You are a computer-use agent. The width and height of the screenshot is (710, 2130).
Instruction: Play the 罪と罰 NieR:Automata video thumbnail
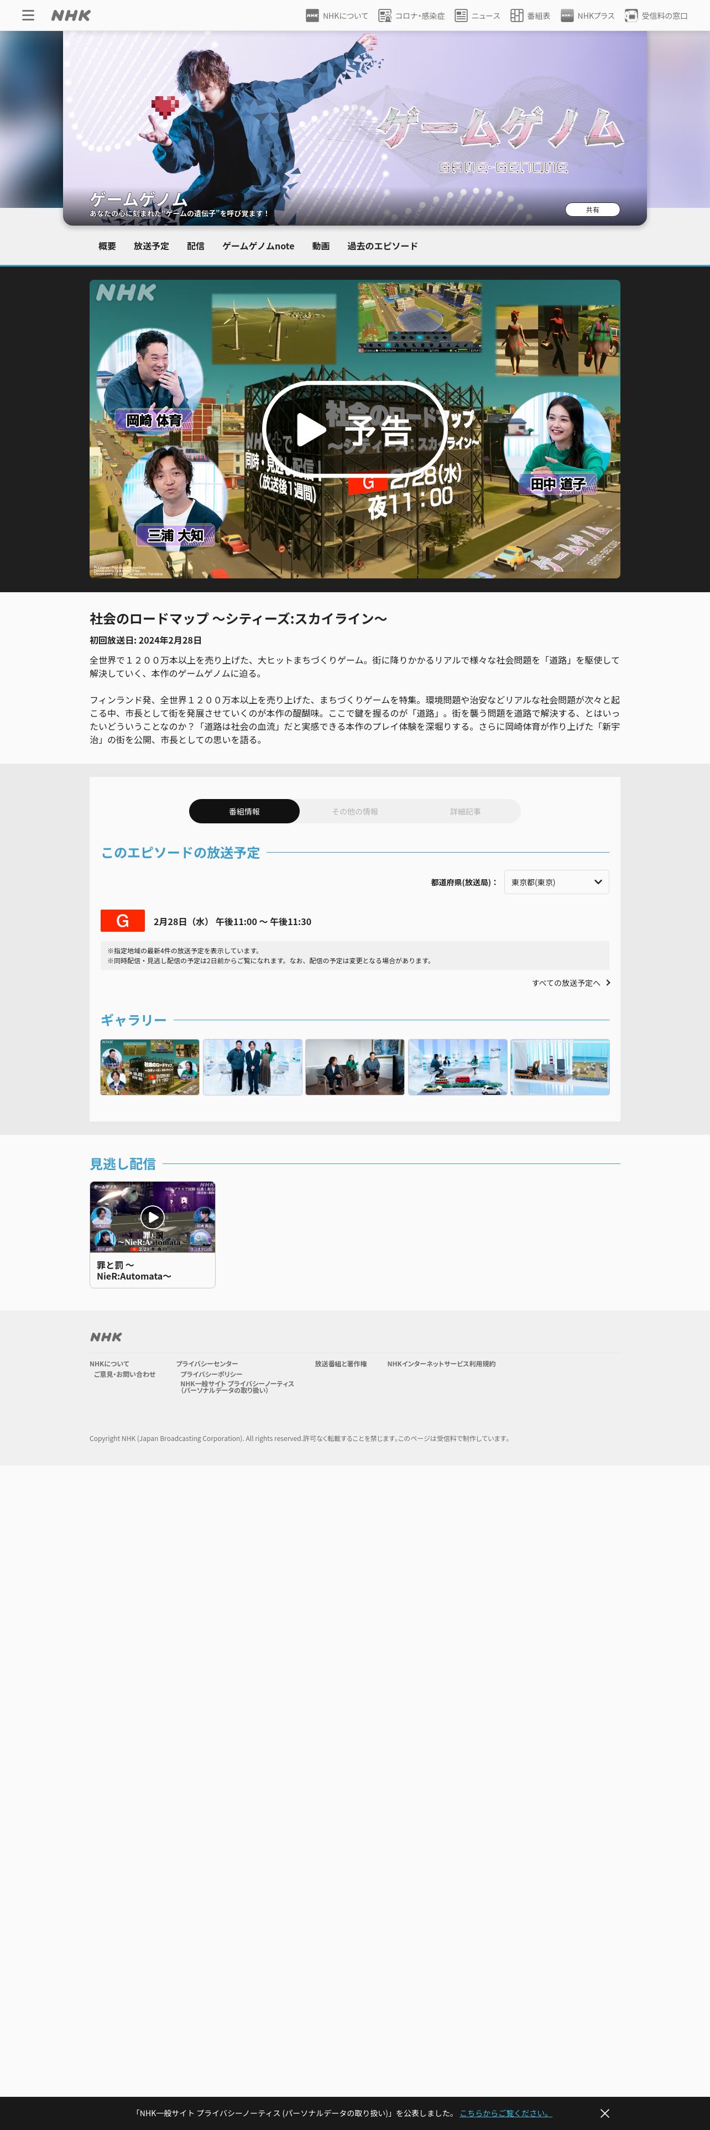[152, 1217]
